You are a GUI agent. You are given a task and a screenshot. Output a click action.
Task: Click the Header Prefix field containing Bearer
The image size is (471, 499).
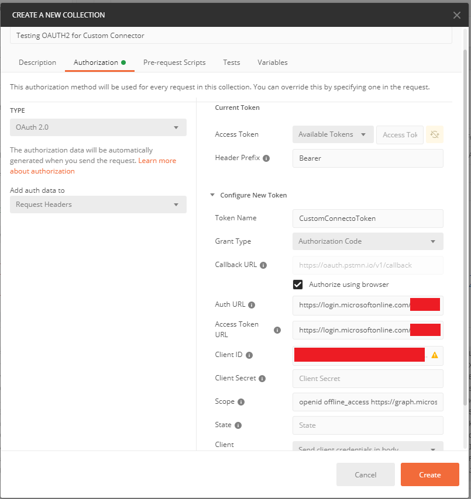[368, 158]
